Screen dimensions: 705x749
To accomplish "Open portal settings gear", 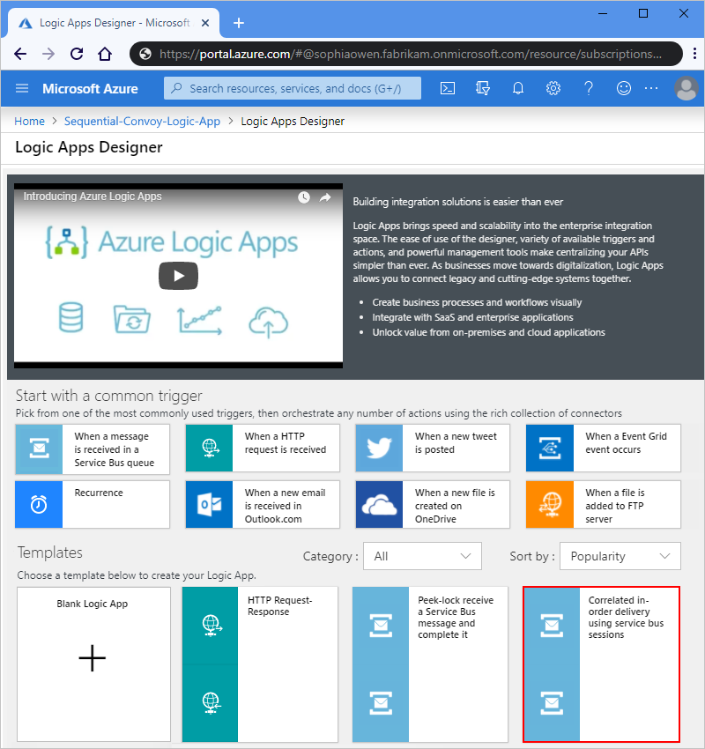I will (x=553, y=88).
